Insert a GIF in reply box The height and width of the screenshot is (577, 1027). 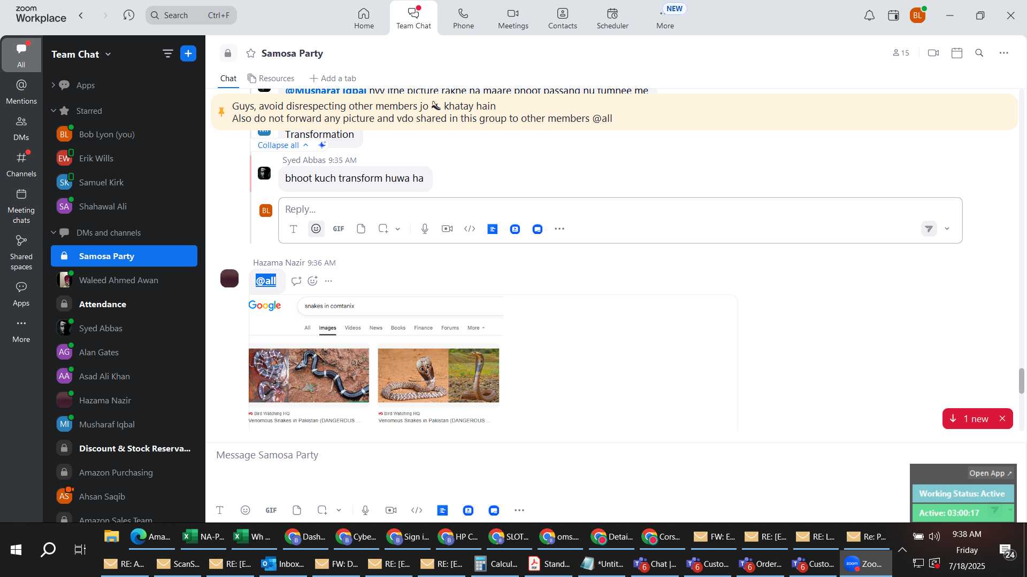click(339, 229)
